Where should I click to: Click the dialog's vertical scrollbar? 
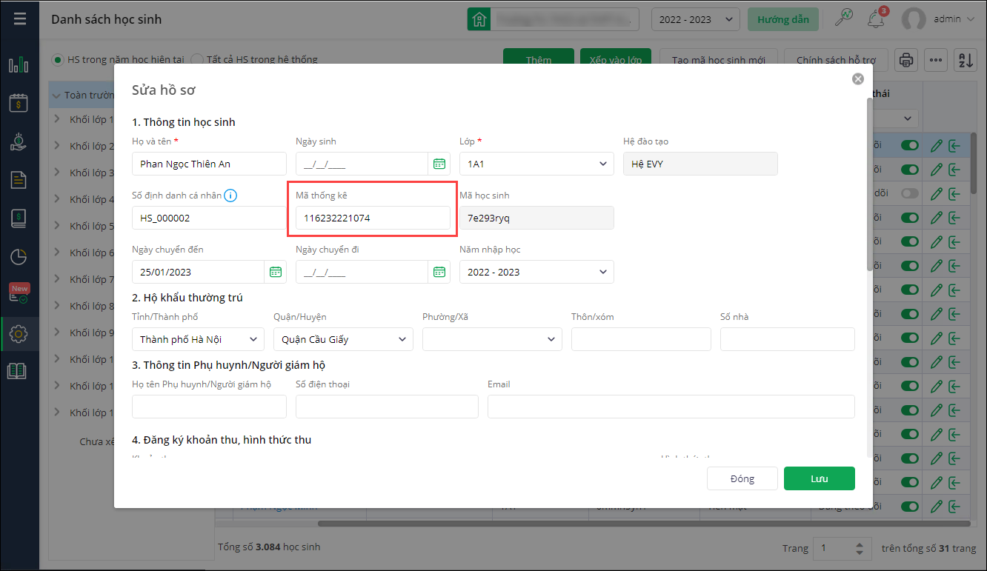tap(869, 184)
